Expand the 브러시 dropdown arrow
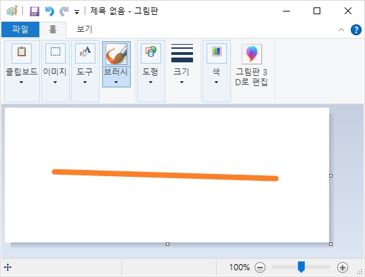 tap(116, 82)
